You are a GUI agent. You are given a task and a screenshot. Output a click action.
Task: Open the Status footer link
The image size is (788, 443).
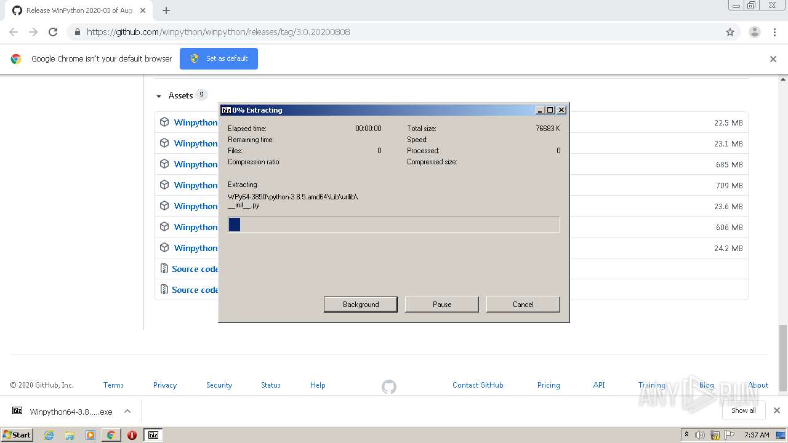click(271, 385)
